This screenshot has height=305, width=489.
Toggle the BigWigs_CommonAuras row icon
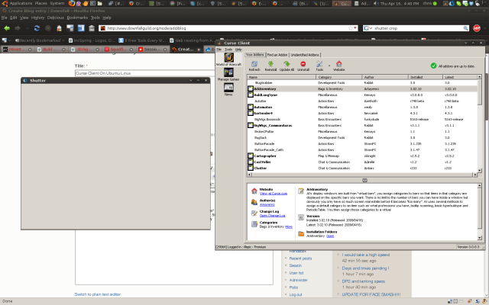click(x=251, y=125)
